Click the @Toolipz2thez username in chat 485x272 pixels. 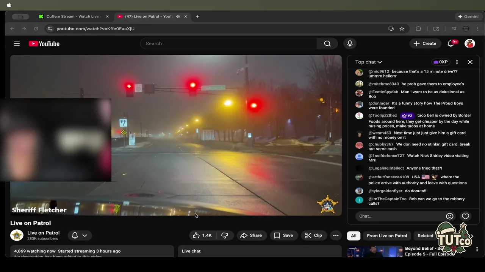coord(383,116)
